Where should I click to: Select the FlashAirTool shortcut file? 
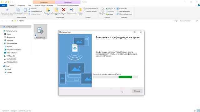click(x=40, y=31)
